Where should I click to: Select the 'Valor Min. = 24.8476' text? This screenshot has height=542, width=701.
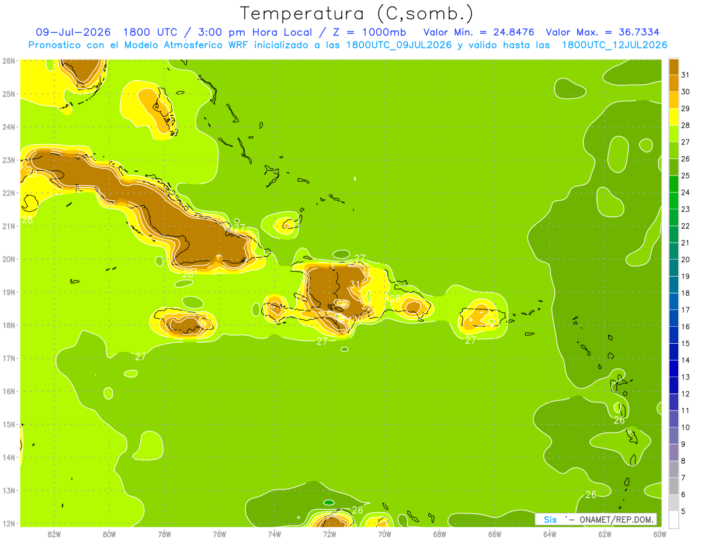click(x=478, y=32)
